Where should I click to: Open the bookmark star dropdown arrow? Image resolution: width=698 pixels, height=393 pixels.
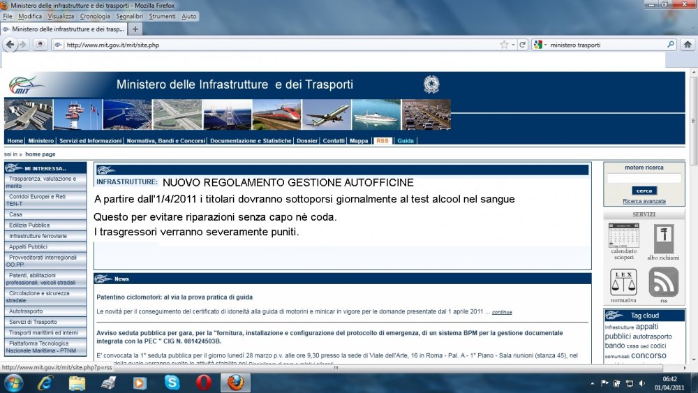pyautogui.click(x=513, y=45)
